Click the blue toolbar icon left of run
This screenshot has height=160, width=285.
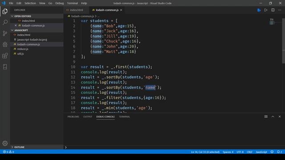click(259, 10)
